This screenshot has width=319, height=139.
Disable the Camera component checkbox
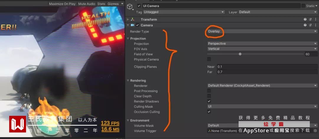(x=138, y=25)
